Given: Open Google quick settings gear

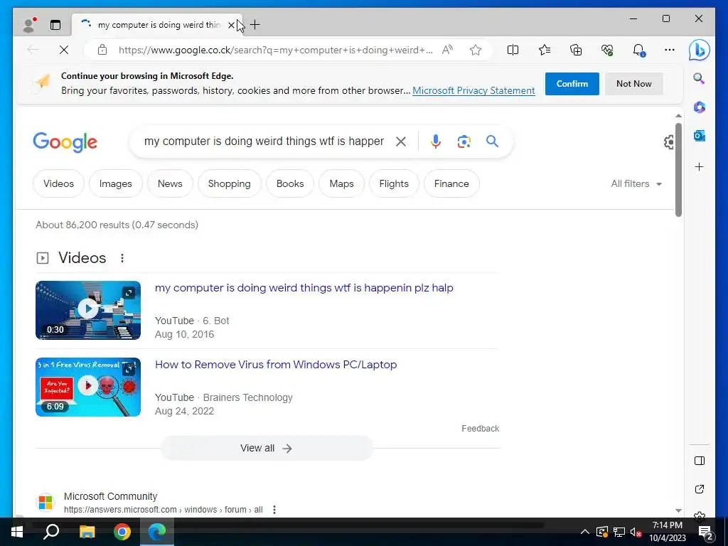Looking at the screenshot, I should (669, 142).
